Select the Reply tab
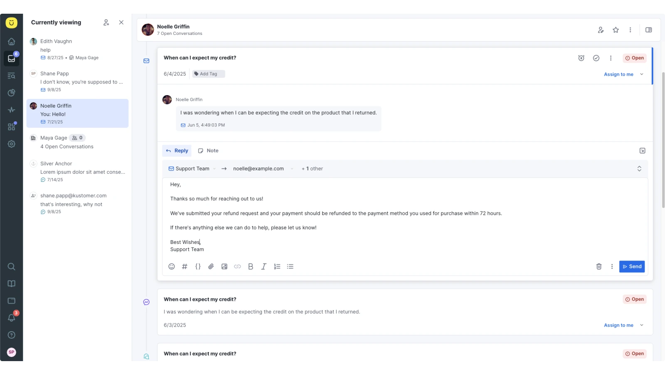The height and width of the screenshot is (374, 665). pyautogui.click(x=177, y=151)
